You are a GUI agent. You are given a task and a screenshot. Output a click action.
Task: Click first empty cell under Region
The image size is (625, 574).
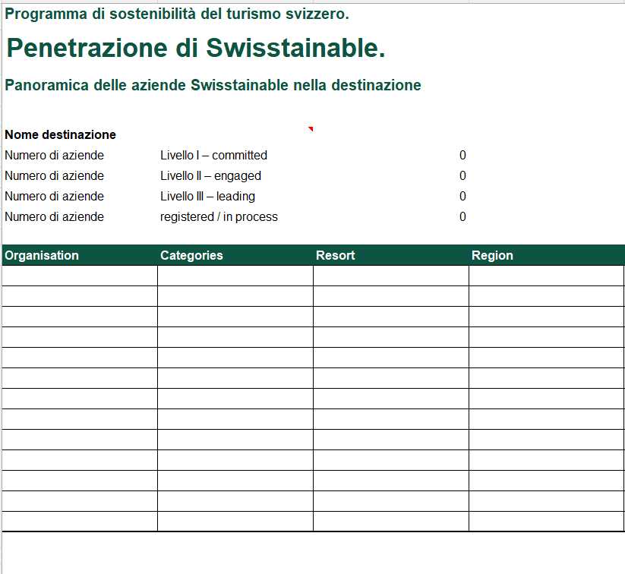click(547, 276)
